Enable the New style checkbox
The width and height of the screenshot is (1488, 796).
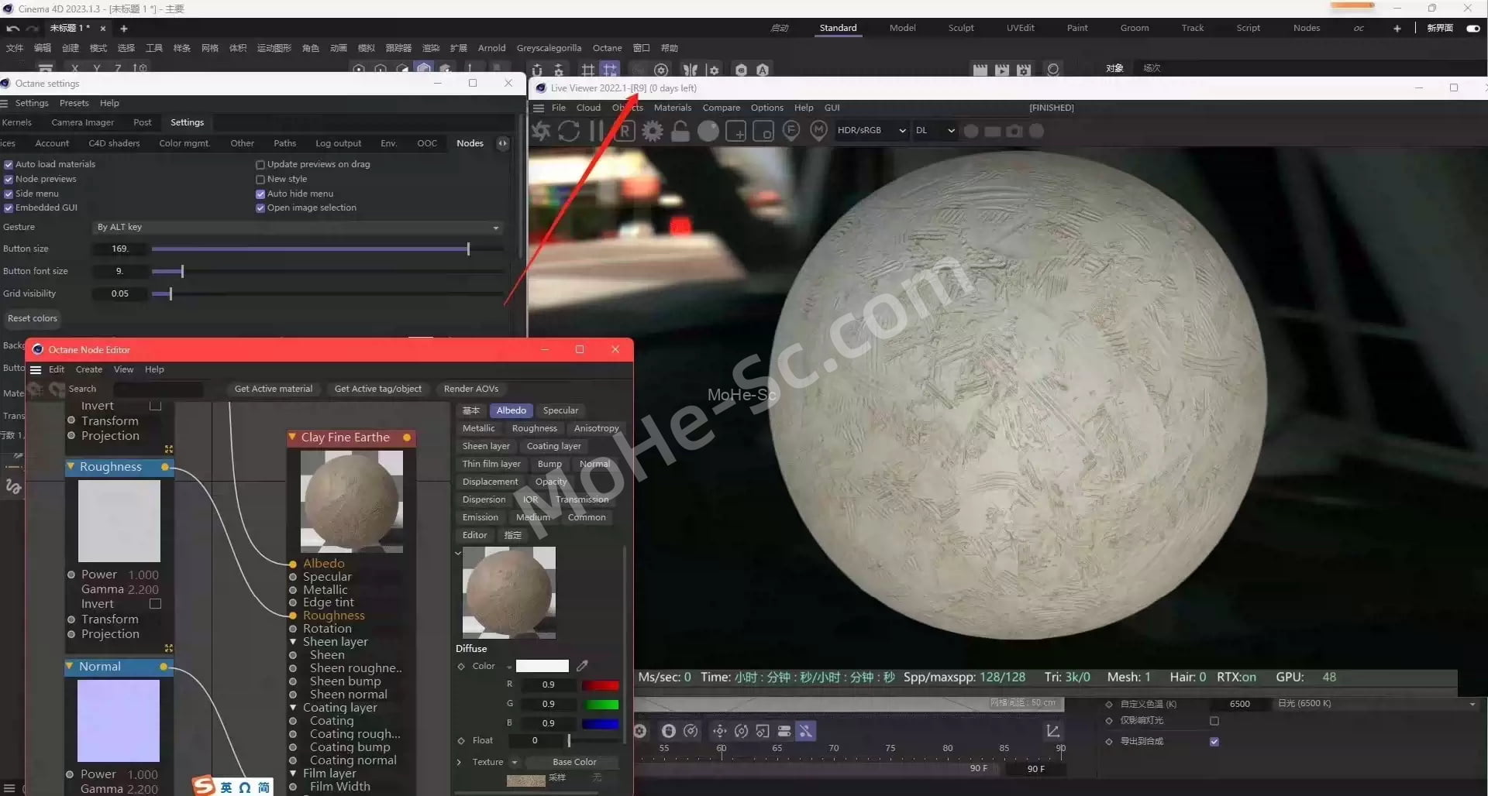click(x=260, y=179)
